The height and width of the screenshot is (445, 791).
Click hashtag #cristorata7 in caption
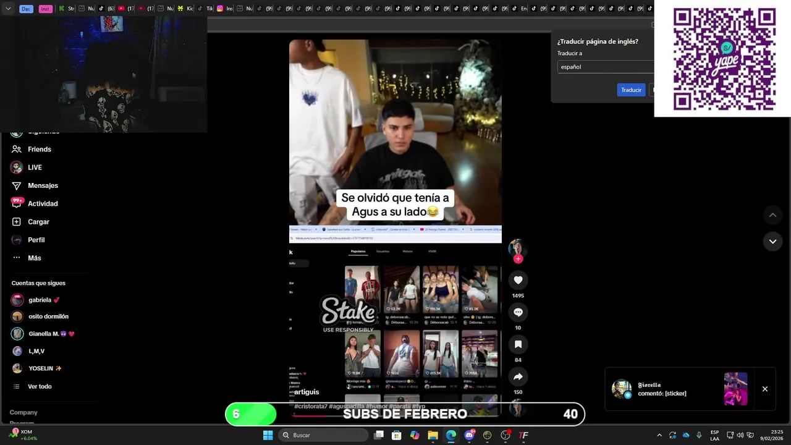[311, 406]
